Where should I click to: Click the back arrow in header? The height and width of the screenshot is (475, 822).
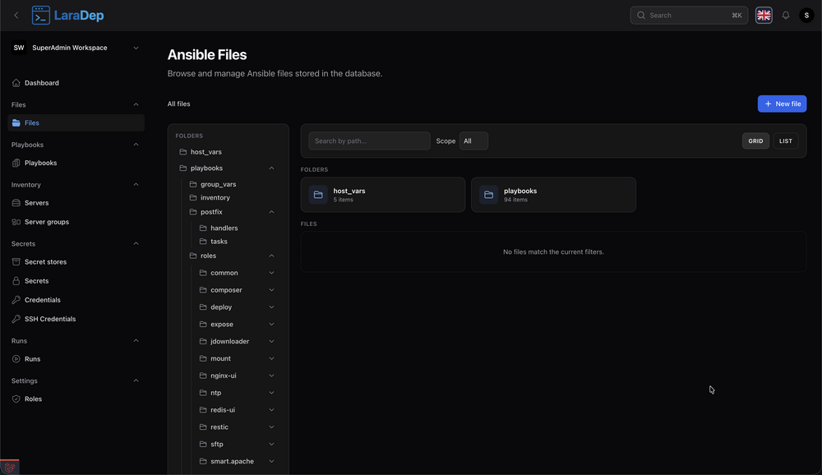tap(16, 16)
